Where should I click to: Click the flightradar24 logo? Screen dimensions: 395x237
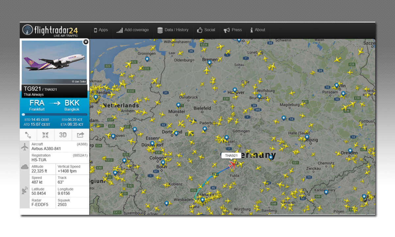point(50,30)
